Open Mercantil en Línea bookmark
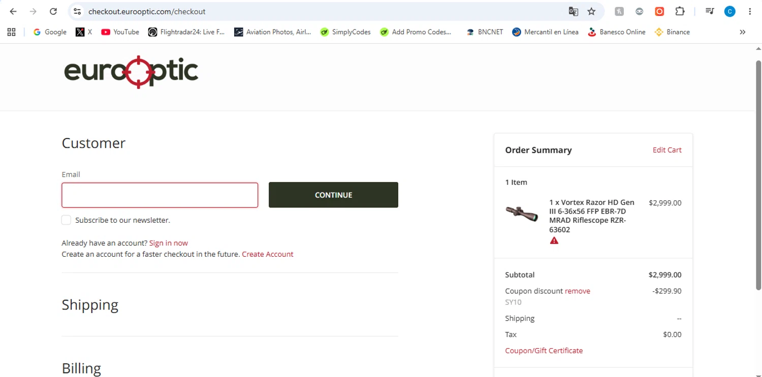Viewport: 762px width, 377px height. [545, 32]
